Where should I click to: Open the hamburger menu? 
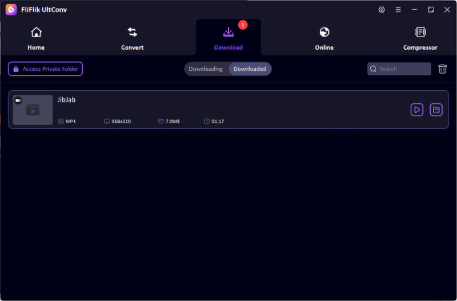click(x=398, y=10)
